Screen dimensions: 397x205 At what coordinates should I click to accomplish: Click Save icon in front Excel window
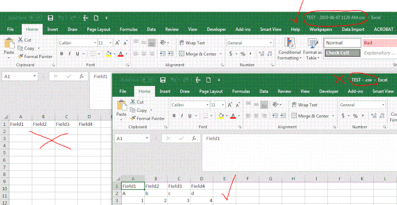click(x=163, y=80)
